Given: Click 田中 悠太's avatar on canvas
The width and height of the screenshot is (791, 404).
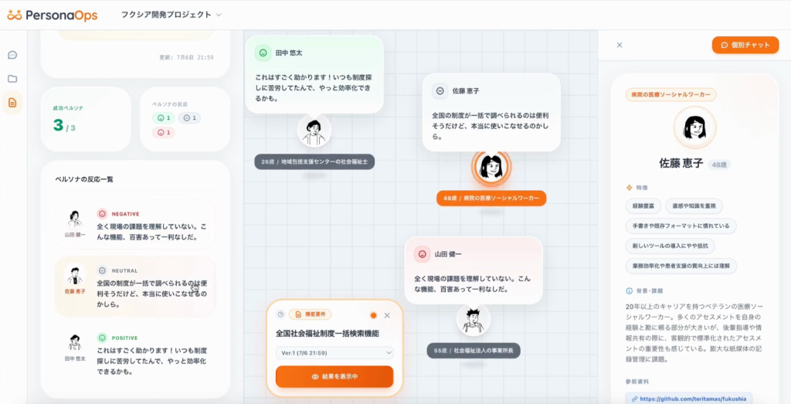Looking at the screenshot, I should (314, 130).
